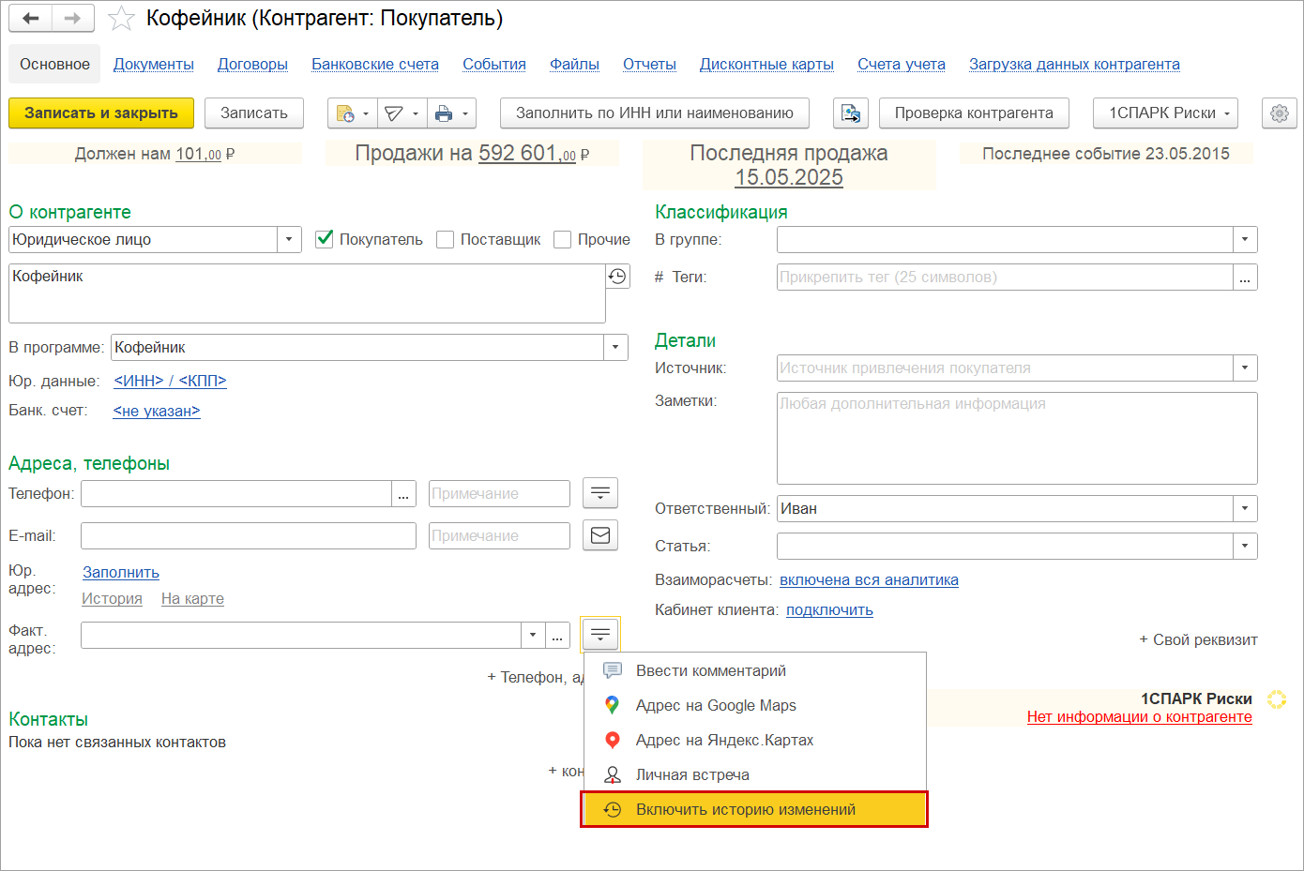The image size is (1304, 871).
Task: Click the envelope icon next to E-mail field
Action: tap(599, 535)
